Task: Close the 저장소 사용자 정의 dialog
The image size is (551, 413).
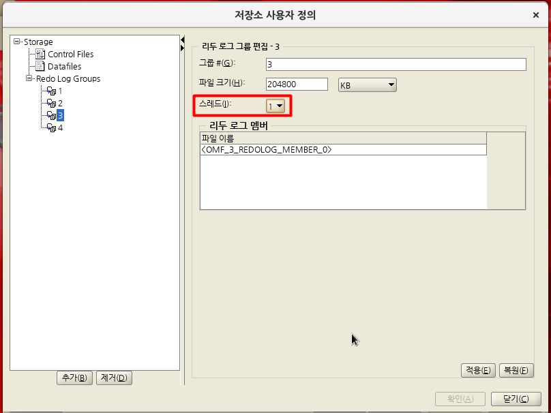Action: click(x=536, y=15)
